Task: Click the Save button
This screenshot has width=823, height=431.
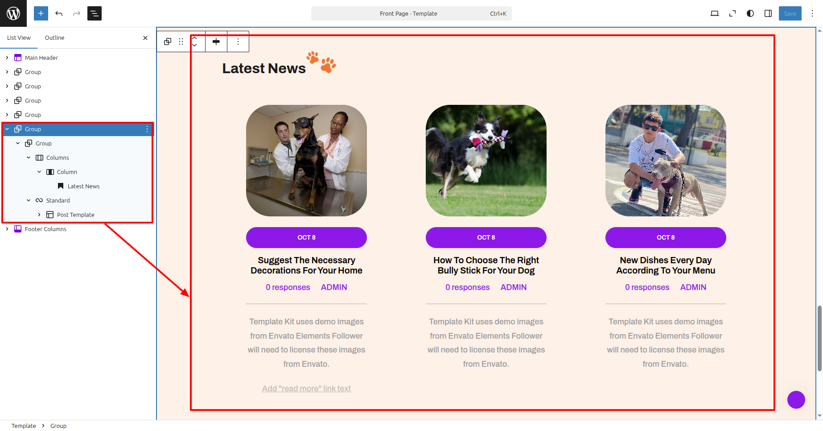Action: point(790,13)
